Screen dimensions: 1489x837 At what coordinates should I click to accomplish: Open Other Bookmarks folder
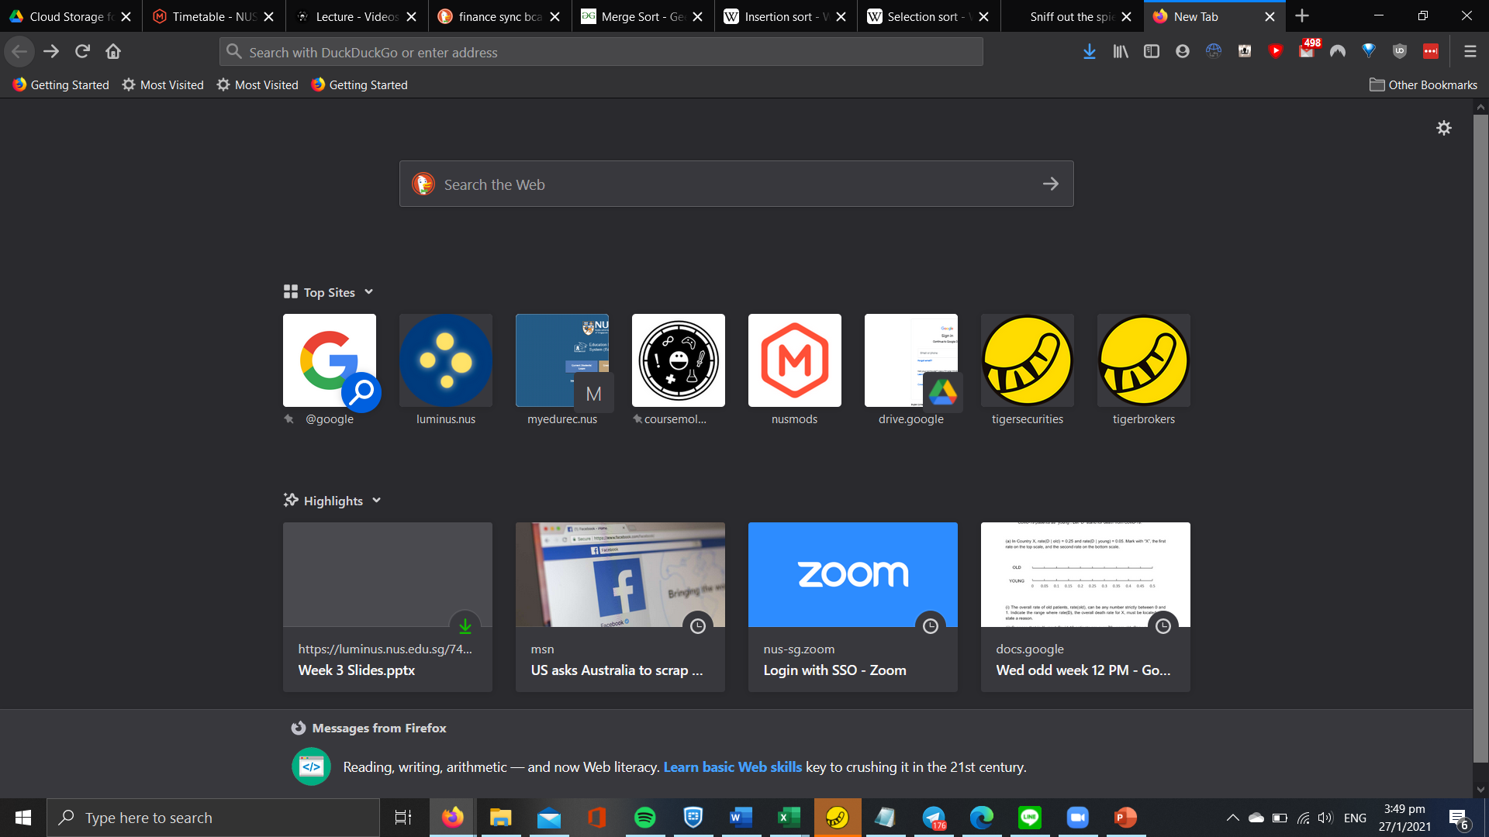[1423, 84]
